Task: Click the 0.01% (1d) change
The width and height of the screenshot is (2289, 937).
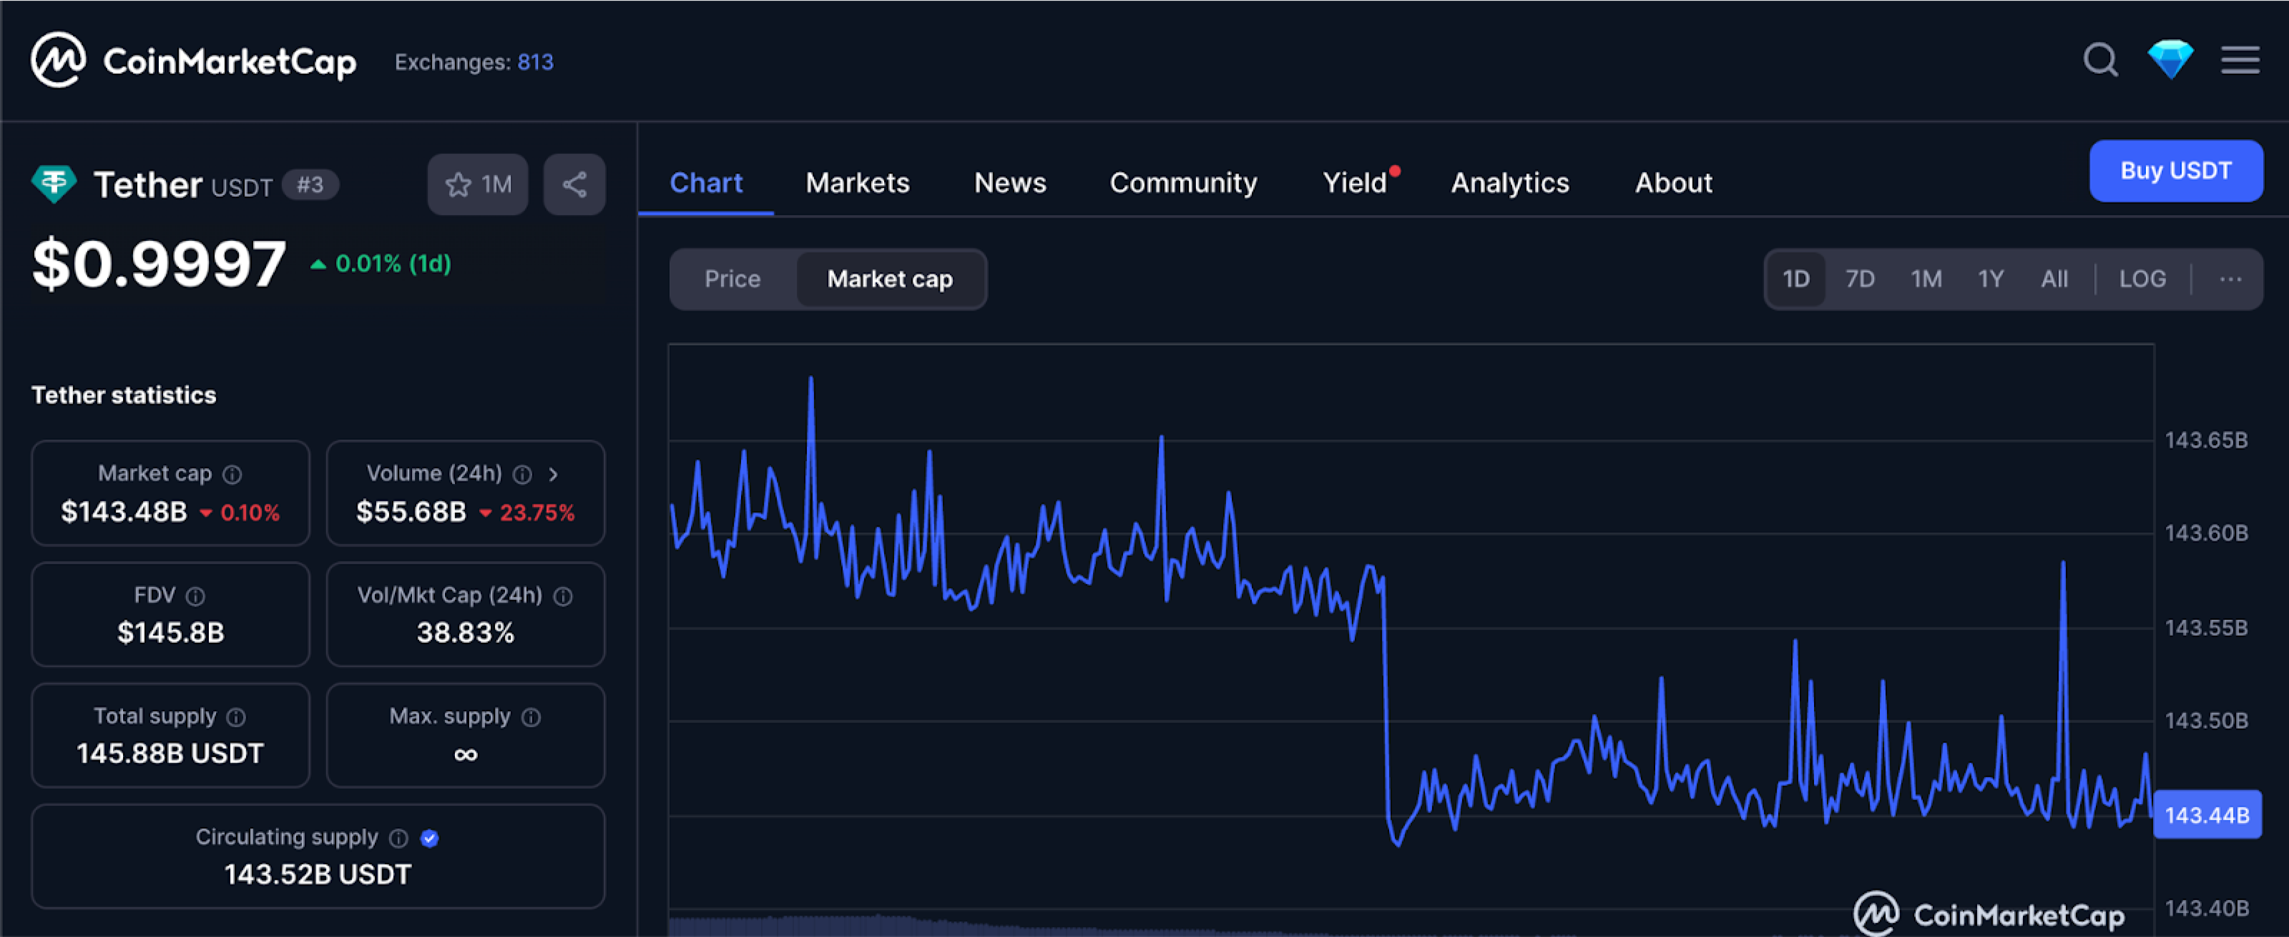Action: coord(381,264)
